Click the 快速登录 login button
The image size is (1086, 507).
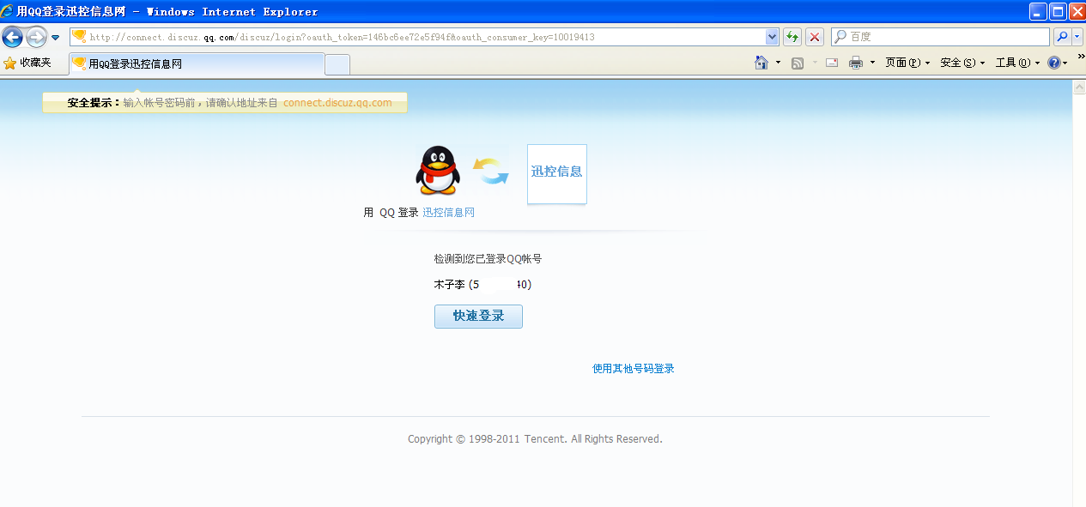[x=477, y=316]
